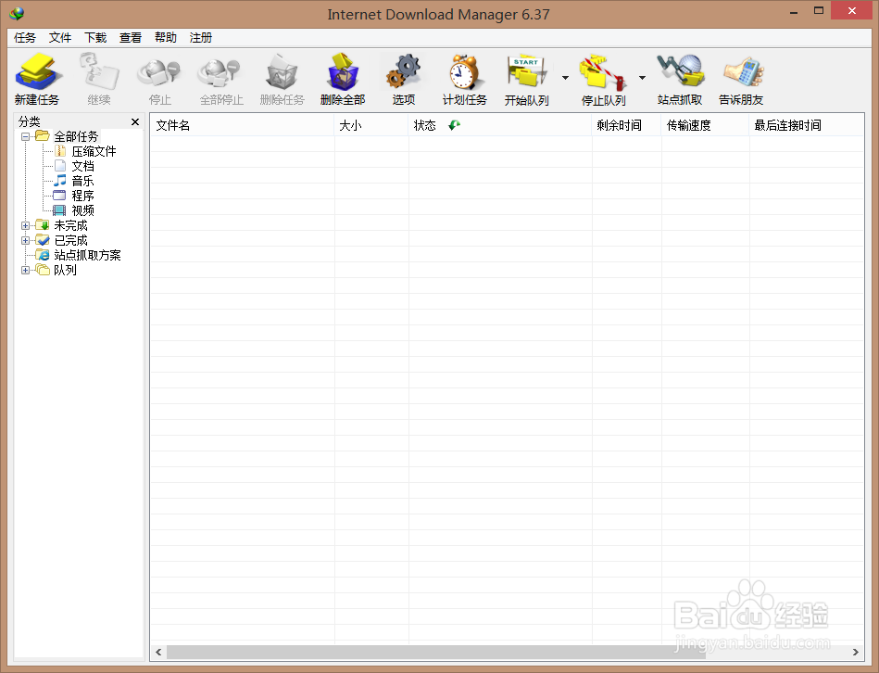Screen dimensions: 879x673
Task: Click the horizontal scrollbar thumb
Action: click(x=436, y=653)
